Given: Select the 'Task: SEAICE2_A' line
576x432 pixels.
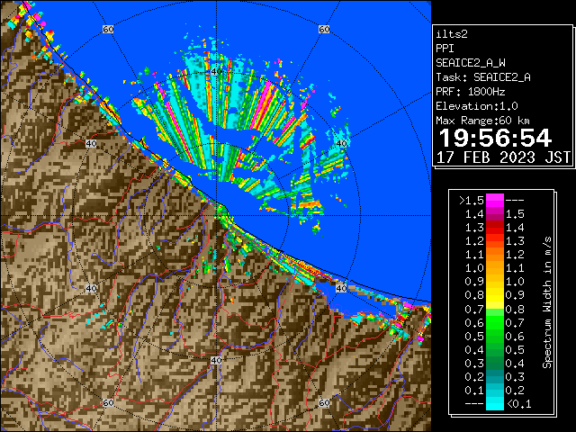Looking at the screenshot, I should pyautogui.click(x=483, y=77).
